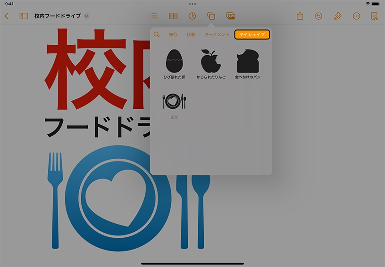Open the chart insert icon
The height and width of the screenshot is (267, 385).
coord(192,16)
